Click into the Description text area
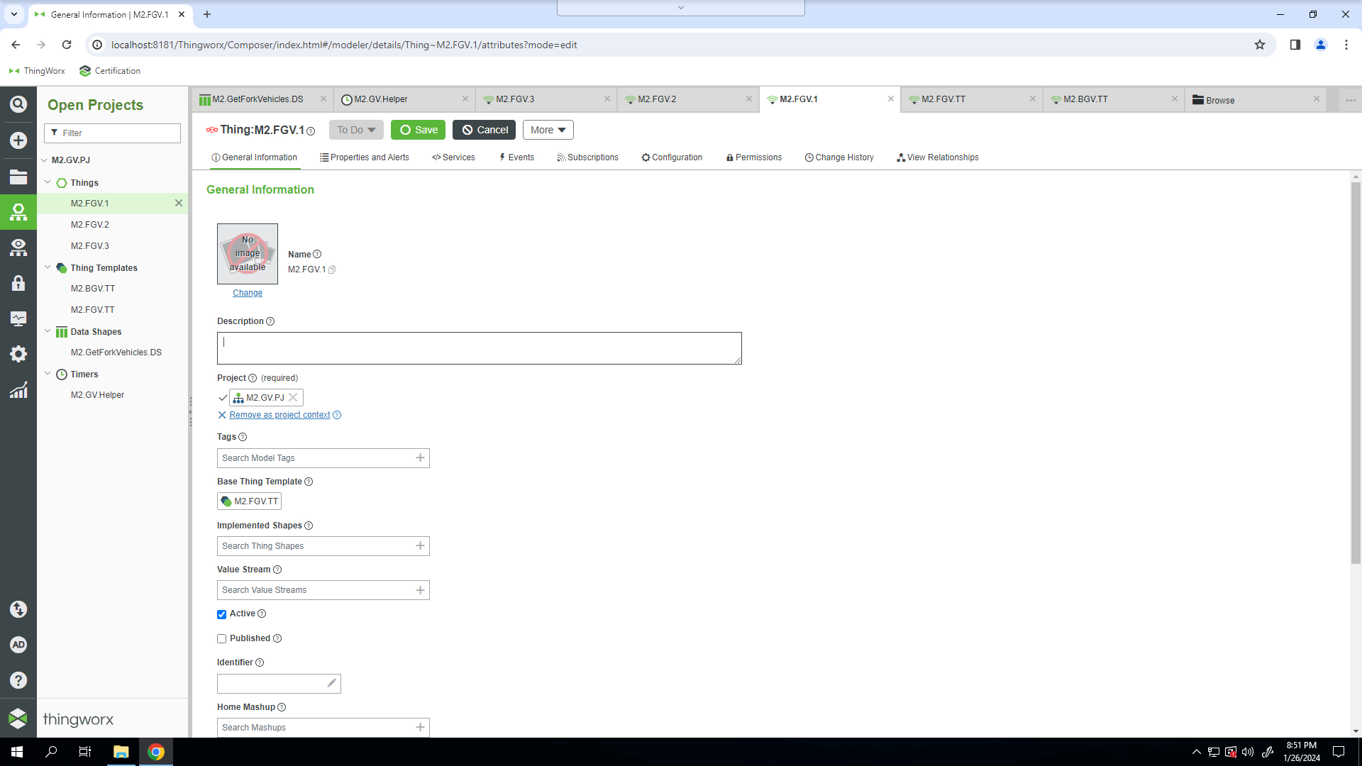The width and height of the screenshot is (1362, 766). (480, 348)
